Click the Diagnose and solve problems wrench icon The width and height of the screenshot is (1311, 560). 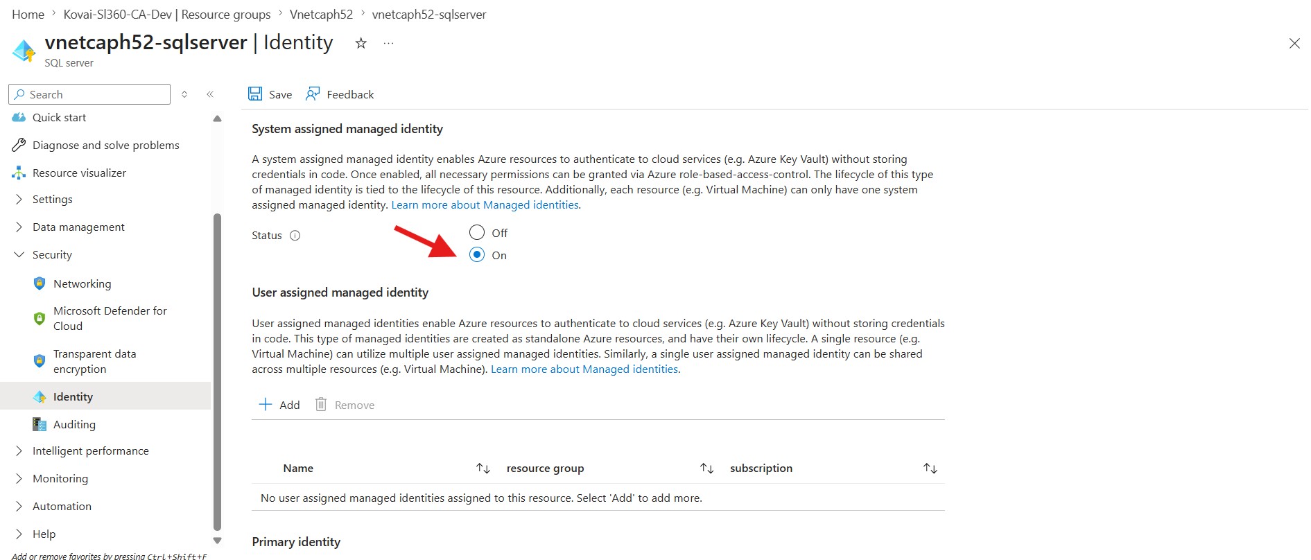point(19,145)
